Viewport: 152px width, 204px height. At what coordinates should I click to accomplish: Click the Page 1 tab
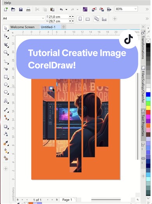[67, 200]
